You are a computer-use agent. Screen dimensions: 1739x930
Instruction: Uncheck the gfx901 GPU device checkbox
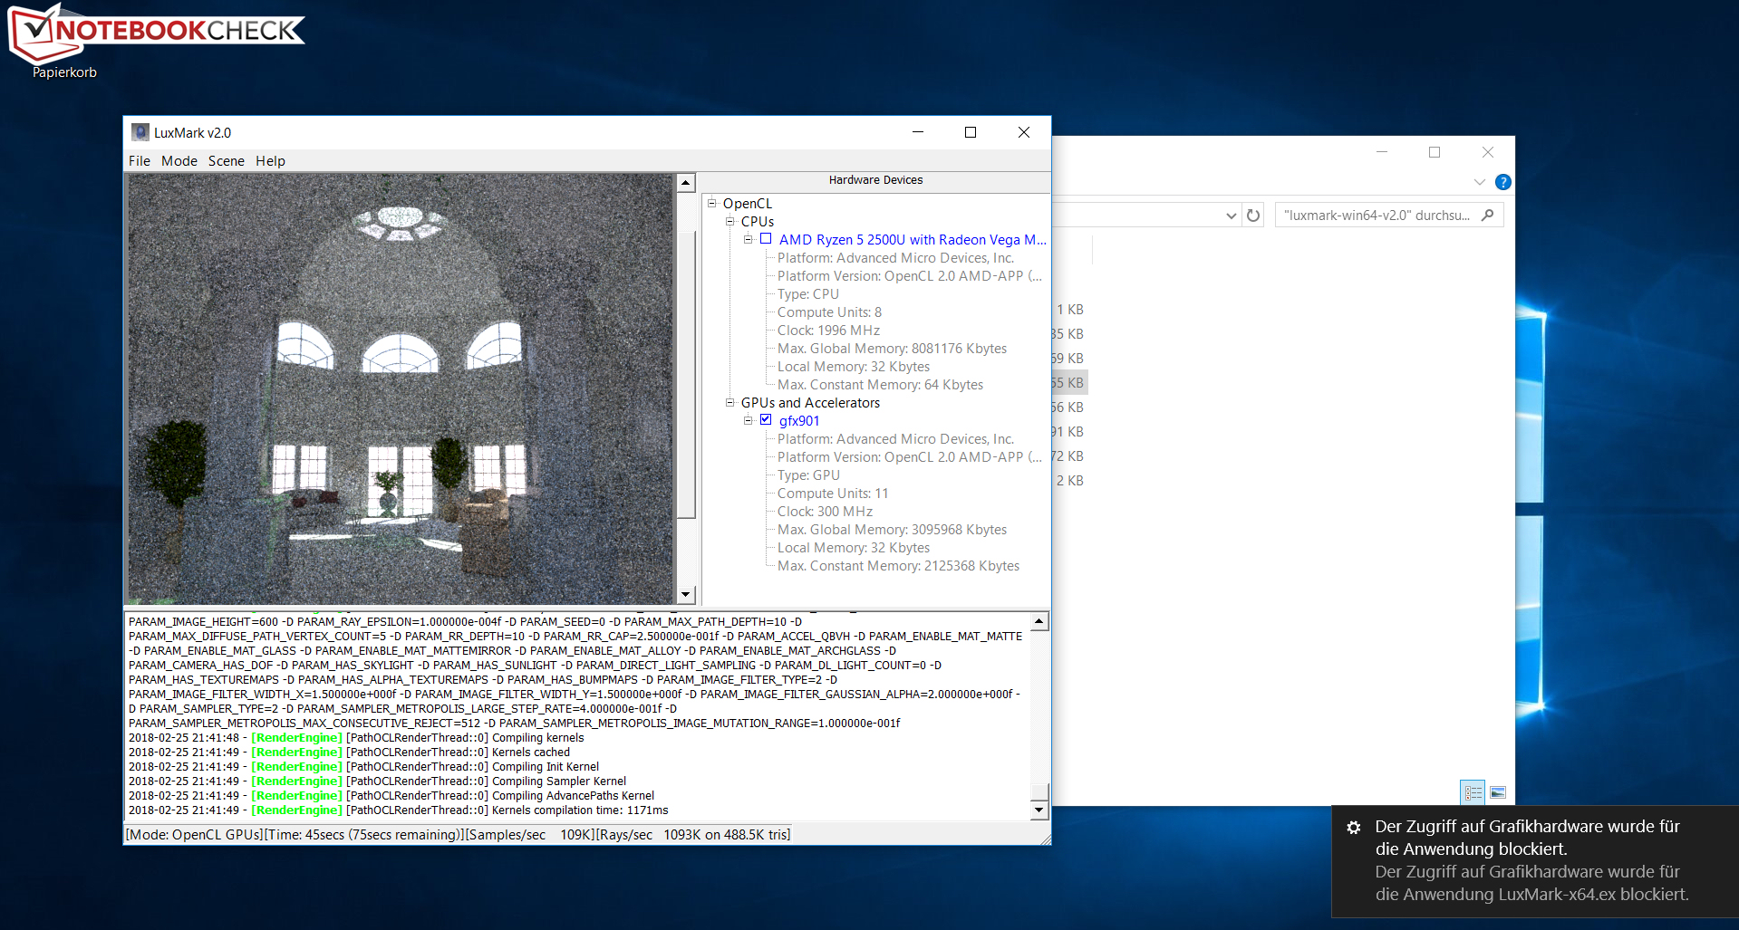pos(766,420)
